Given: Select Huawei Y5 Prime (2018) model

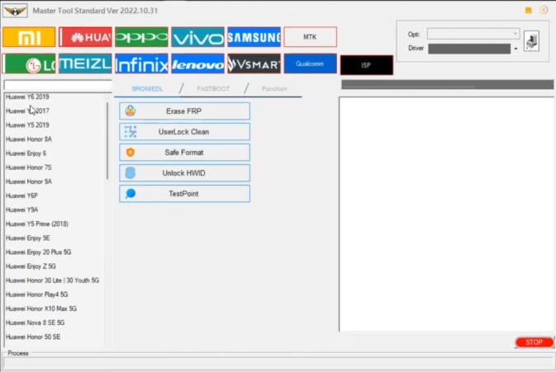Looking at the screenshot, I should click(37, 224).
